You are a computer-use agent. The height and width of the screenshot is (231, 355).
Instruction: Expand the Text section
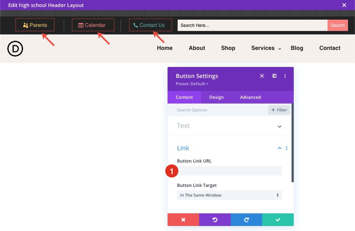tap(279, 126)
